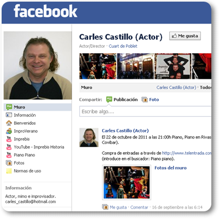This screenshot has width=219, height=219.
Task: Click the YouTube icon next to Imprebis
Action: [9, 139]
